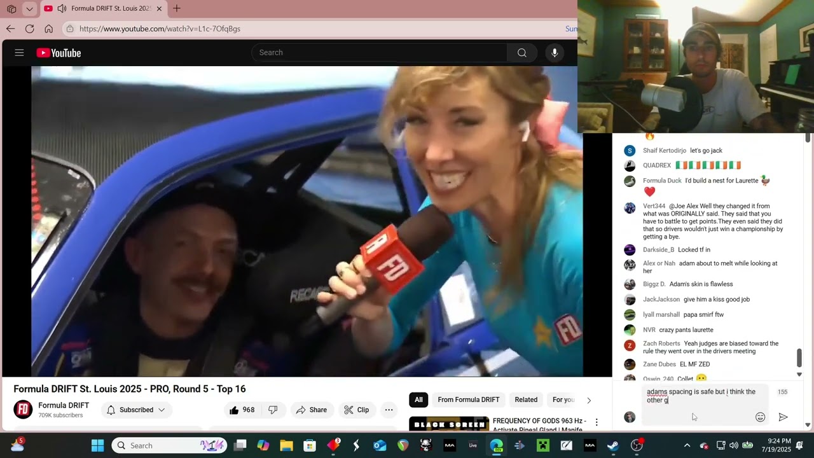Viewport: 814px width, 458px height.
Task: Click chat author Zach Roberts
Action: click(x=661, y=343)
